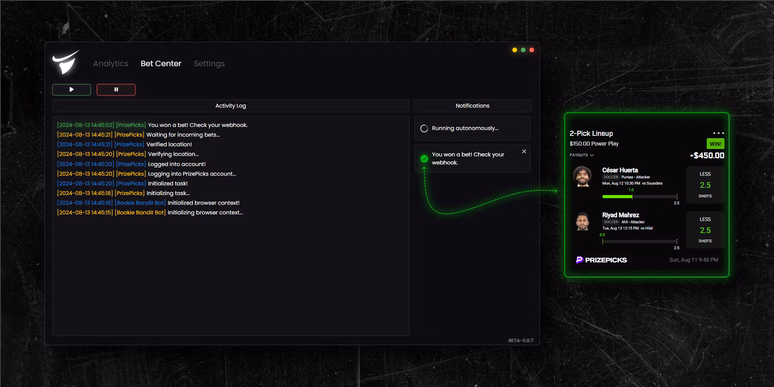Click César Huerta's LESS 2.5 SHOTS box

705,185
